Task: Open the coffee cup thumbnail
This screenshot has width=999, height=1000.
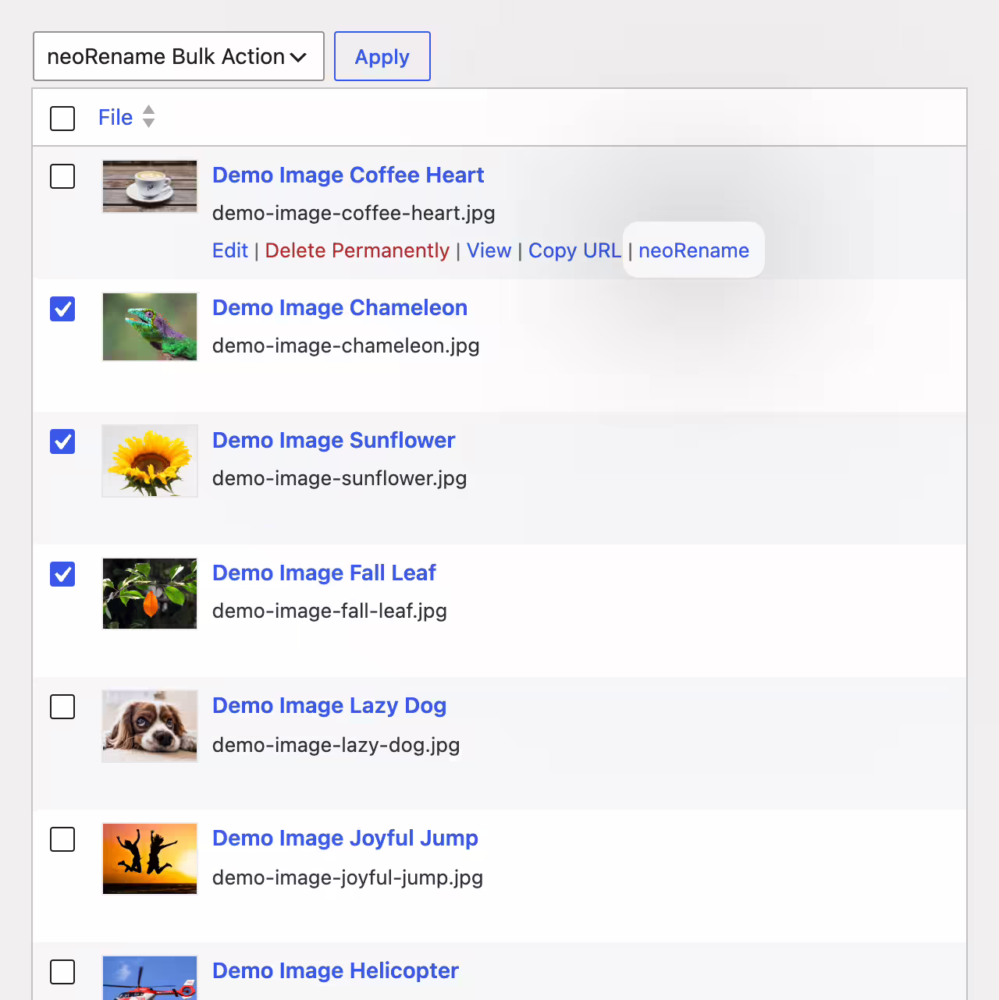Action: pos(150,186)
